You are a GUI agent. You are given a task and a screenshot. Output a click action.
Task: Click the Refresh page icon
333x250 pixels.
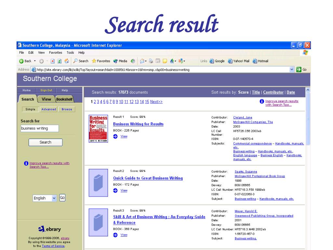60,61
